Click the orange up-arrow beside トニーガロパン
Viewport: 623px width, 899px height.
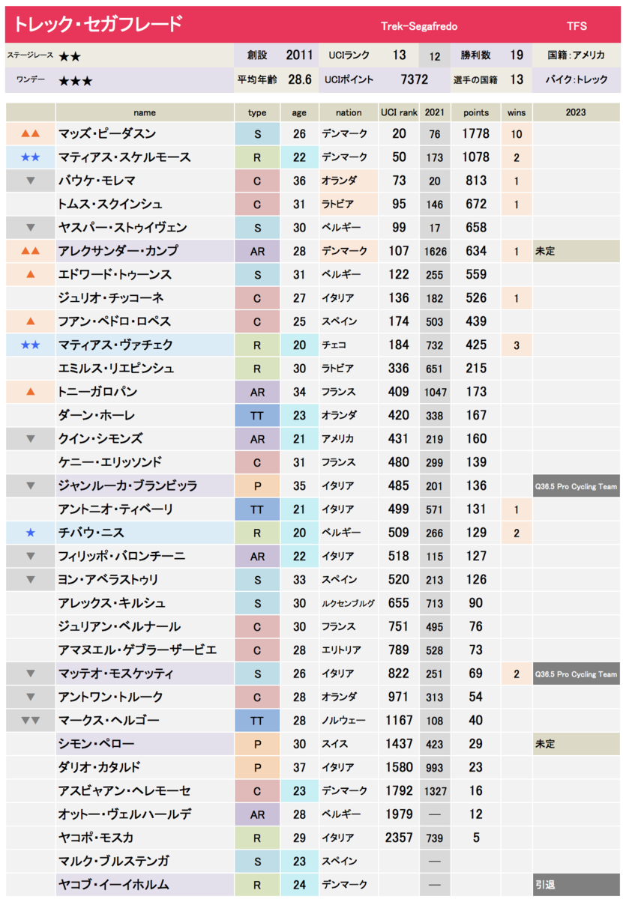(x=31, y=392)
